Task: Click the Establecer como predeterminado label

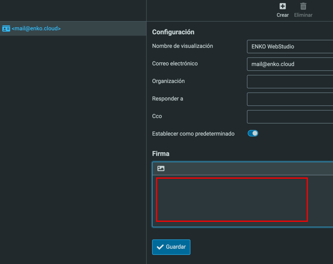Action: tap(193, 134)
